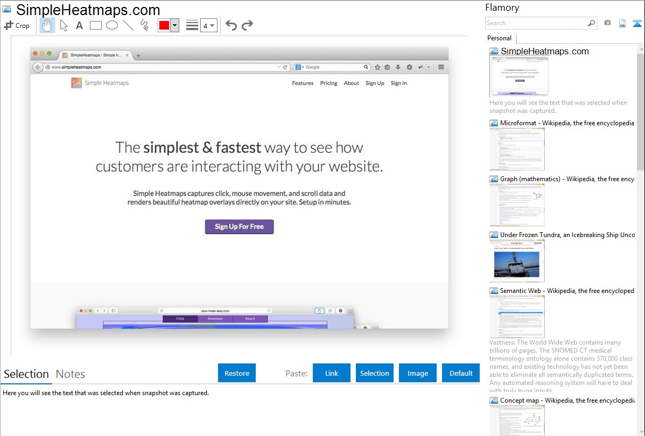Undo the last edit
645x436 pixels.
(231, 25)
